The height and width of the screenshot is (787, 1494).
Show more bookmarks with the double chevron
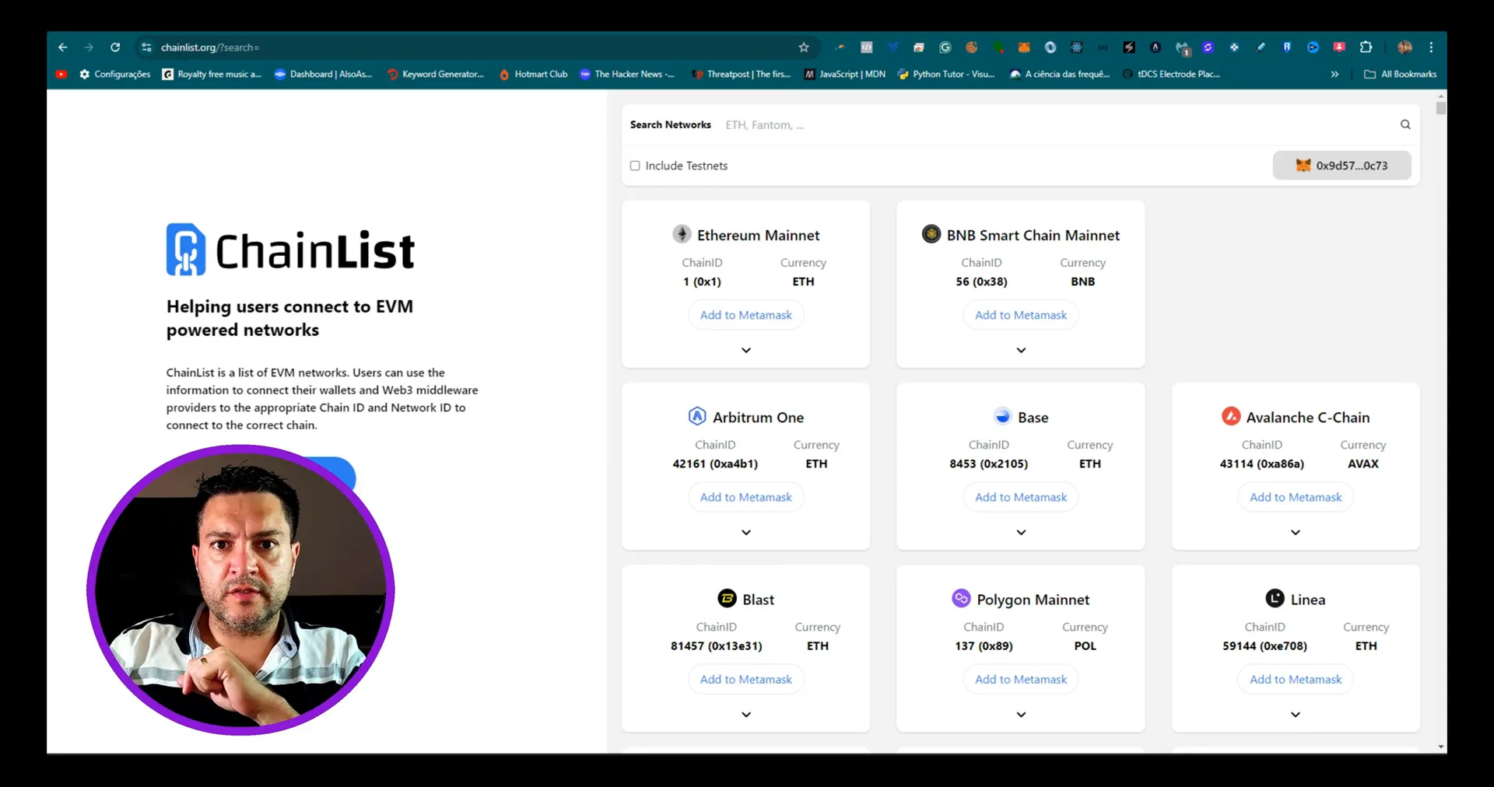[x=1334, y=75]
